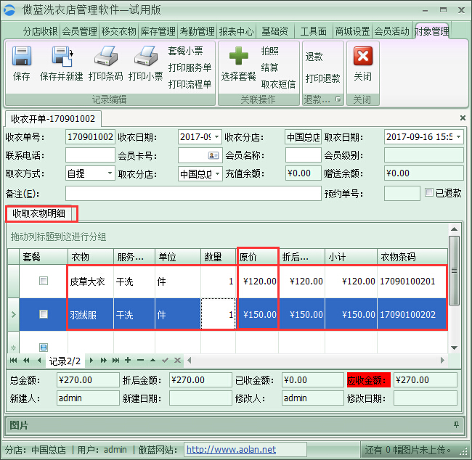Select 皮草大衣 cell in grid
Viewport: 472px width, 460px height.
(x=91, y=282)
